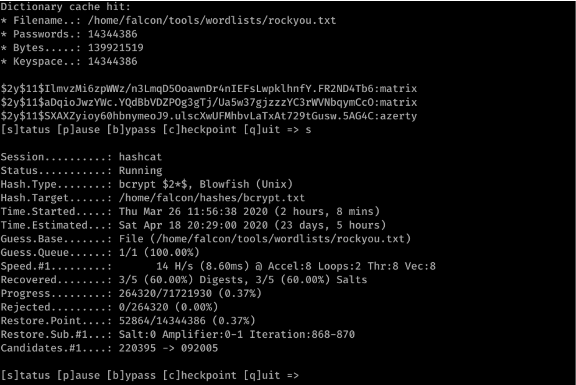Click the Bytes value 139921519
This screenshot has height=385, width=576.
point(116,48)
